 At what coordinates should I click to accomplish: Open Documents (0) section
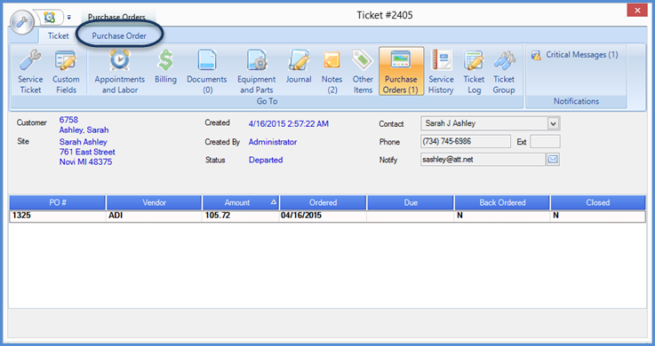(207, 72)
